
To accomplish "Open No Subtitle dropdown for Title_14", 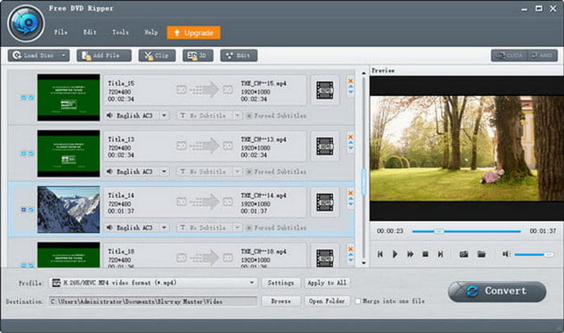I will tap(237, 227).
